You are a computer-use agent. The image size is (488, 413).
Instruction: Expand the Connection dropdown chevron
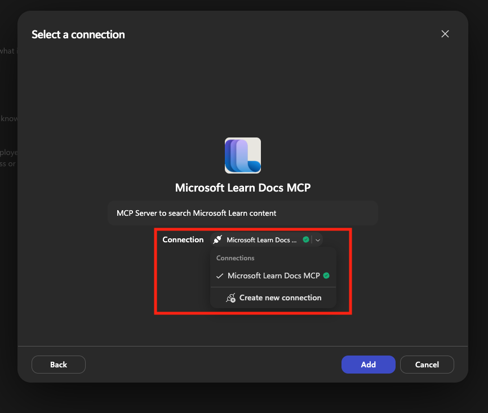(318, 240)
